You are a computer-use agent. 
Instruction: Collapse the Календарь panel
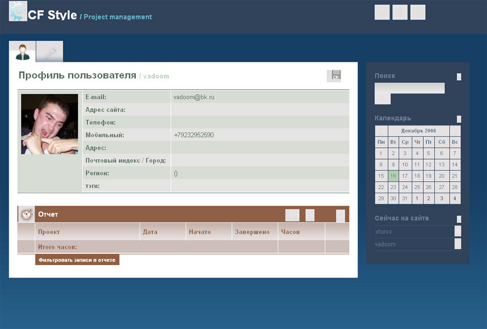click(x=459, y=119)
